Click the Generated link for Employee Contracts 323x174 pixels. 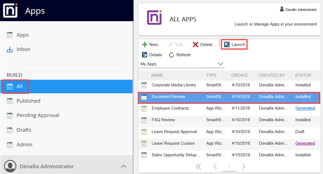tap(305, 108)
